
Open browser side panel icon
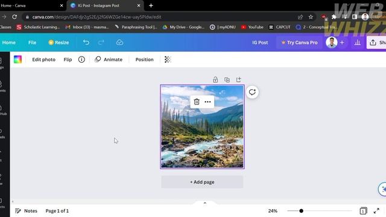coord(355,17)
